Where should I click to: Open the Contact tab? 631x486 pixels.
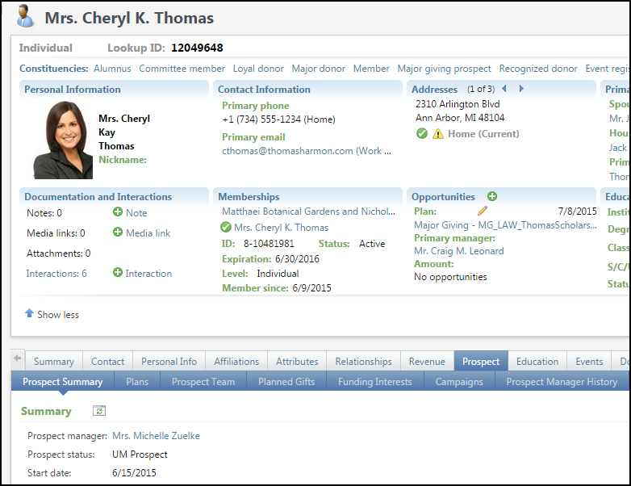pos(107,361)
